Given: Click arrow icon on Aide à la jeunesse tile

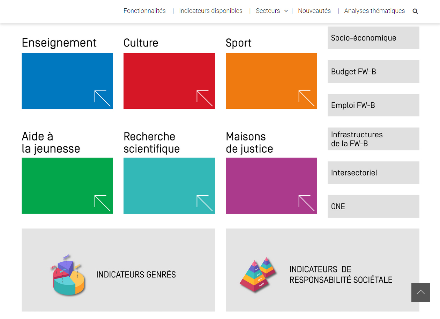Looking at the screenshot, I should [x=103, y=203].
